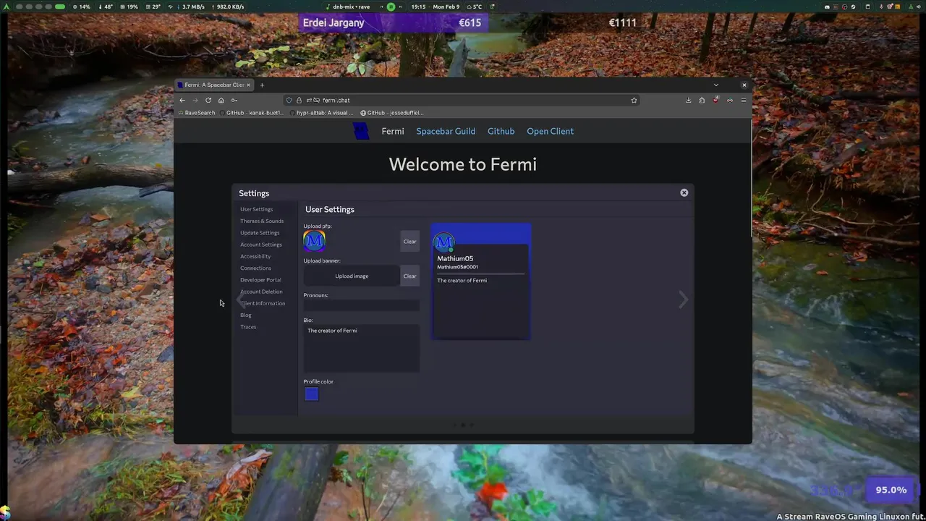Open Traces section in settings sidebar
The width and height of the screenshot is (926, 521).
(x=248, y=327)
